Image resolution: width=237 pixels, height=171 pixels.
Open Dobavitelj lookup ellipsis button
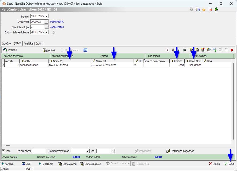[x=46, y=22]
